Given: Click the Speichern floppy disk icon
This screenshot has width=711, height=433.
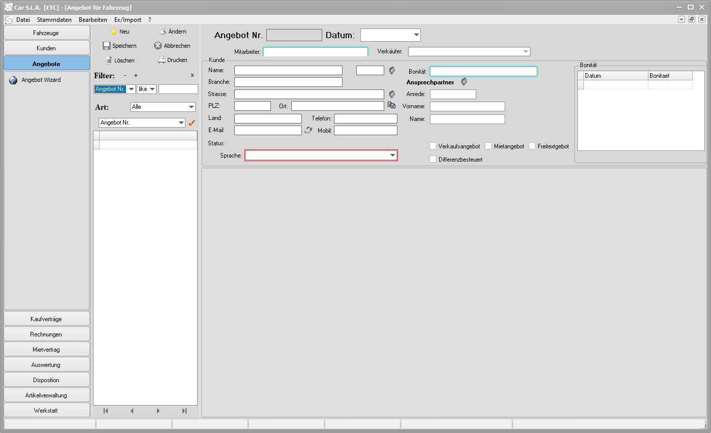Looking at the screenshot, I should tap(107, 46).
